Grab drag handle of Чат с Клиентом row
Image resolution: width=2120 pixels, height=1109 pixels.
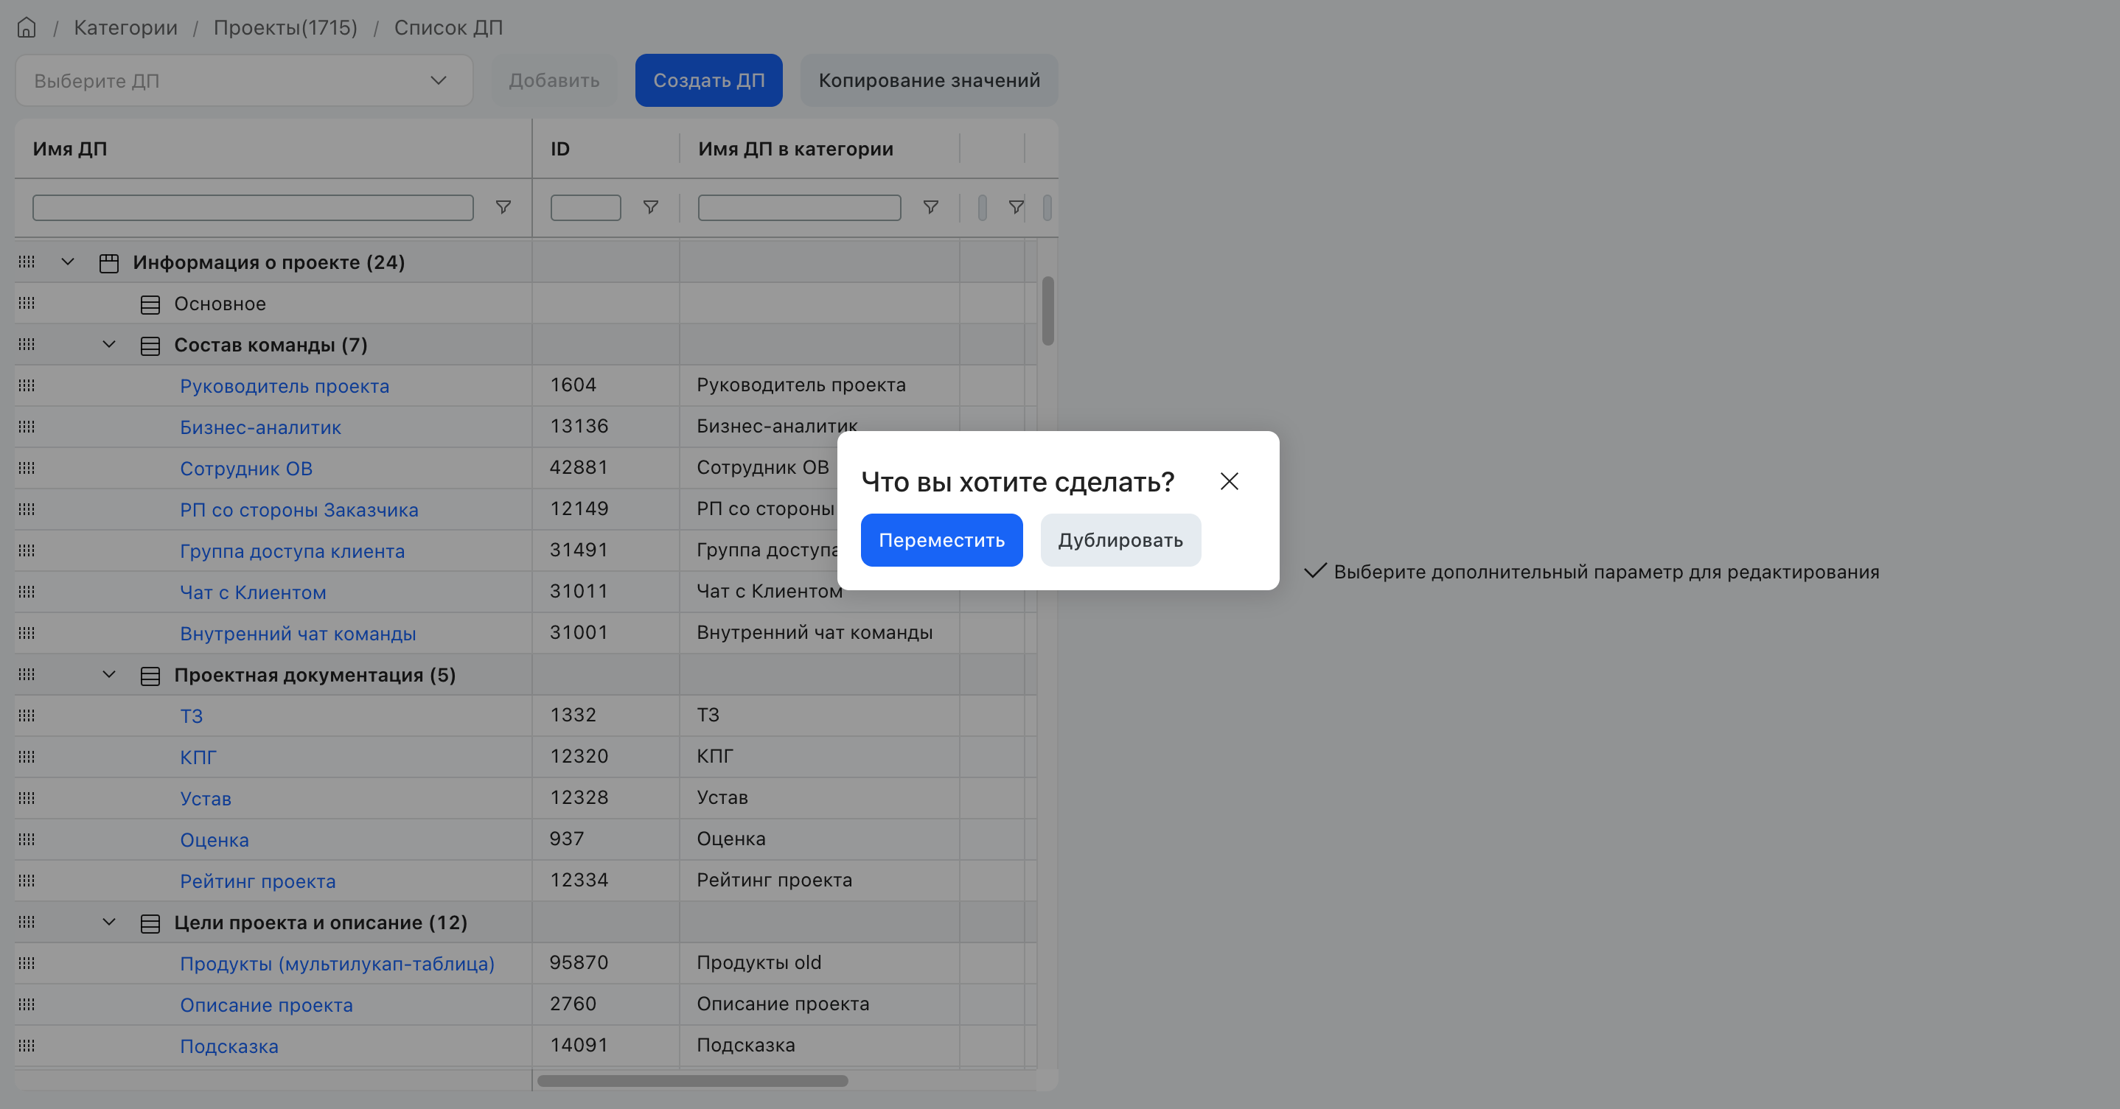click(27, 592)
